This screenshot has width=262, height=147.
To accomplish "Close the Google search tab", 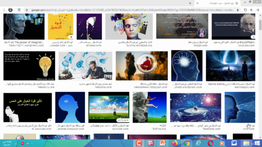I will [x=197, y=3].
